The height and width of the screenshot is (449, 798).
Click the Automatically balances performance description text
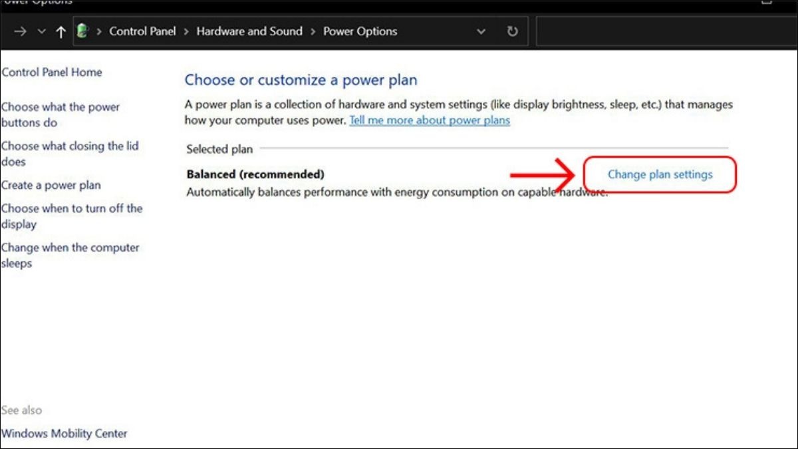coord(397,192)
